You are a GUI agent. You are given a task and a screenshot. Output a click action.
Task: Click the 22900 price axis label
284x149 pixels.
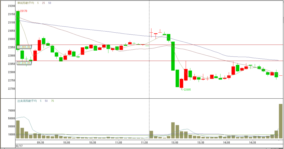(11, 55)
